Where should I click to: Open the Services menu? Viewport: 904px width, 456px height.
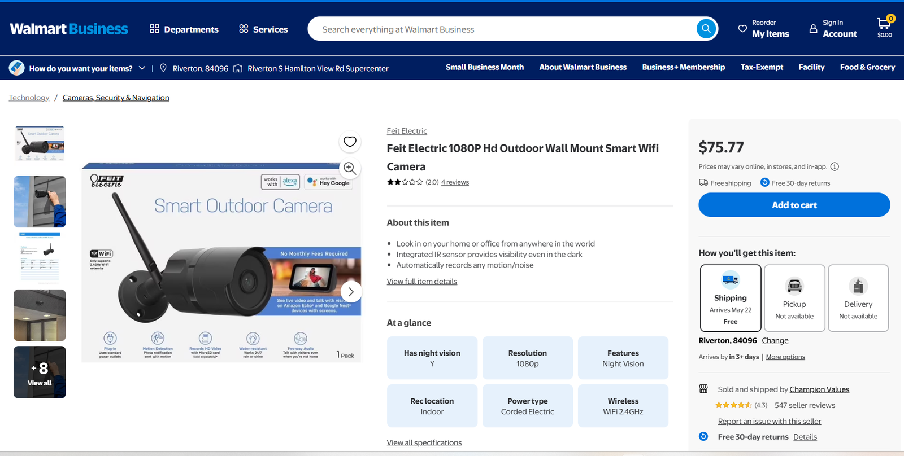tap(263, 29)
